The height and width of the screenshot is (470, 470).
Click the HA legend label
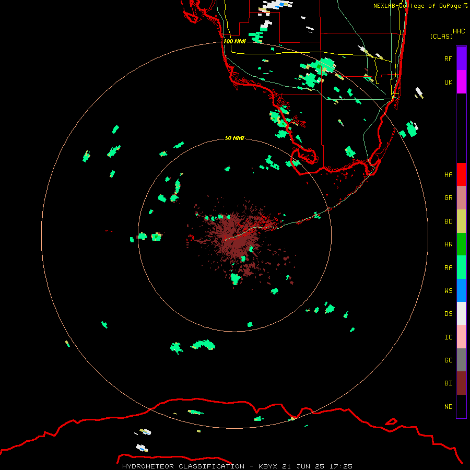click(448, 175)
